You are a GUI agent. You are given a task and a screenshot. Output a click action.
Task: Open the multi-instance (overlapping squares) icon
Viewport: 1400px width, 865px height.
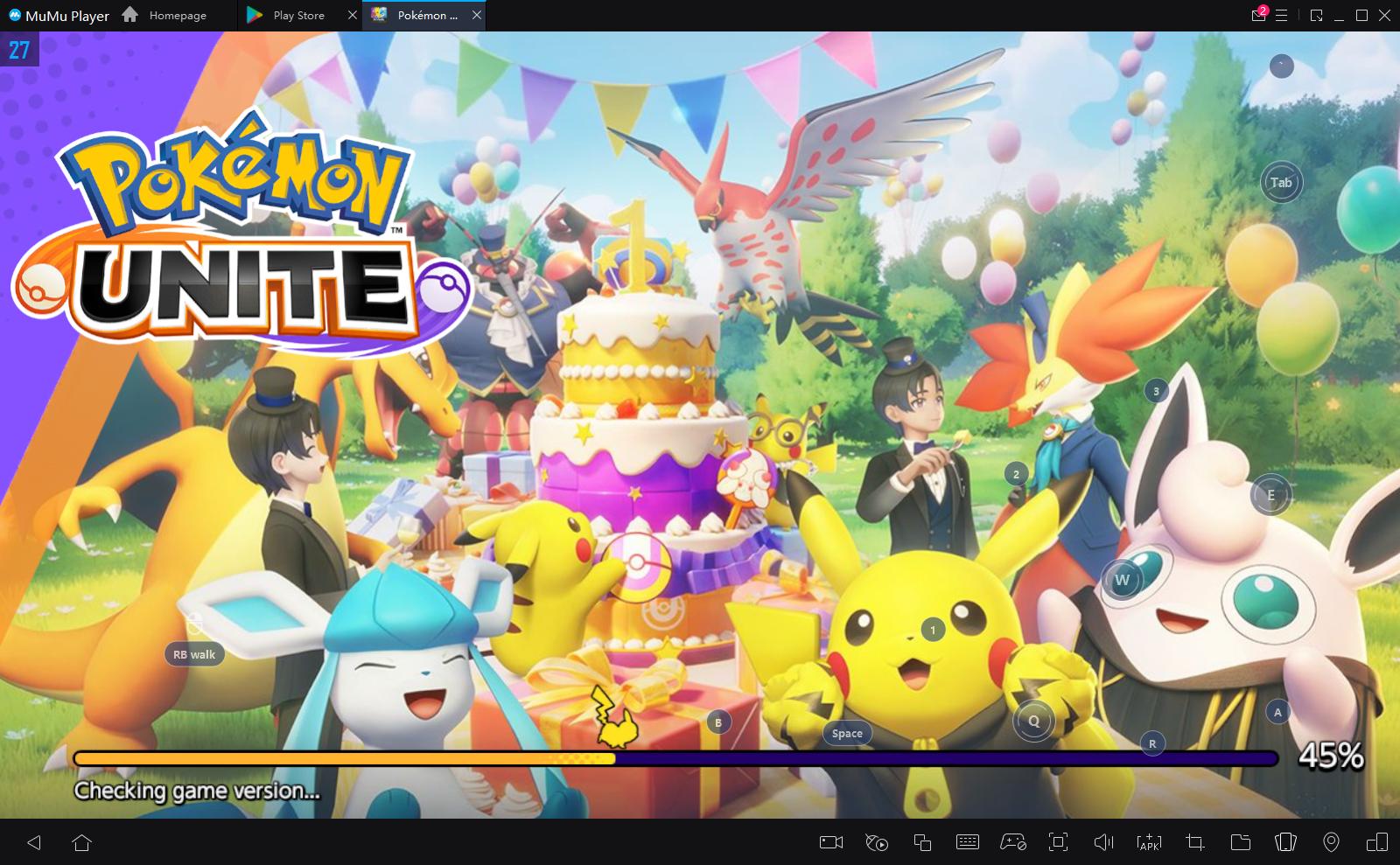(922, 842)
